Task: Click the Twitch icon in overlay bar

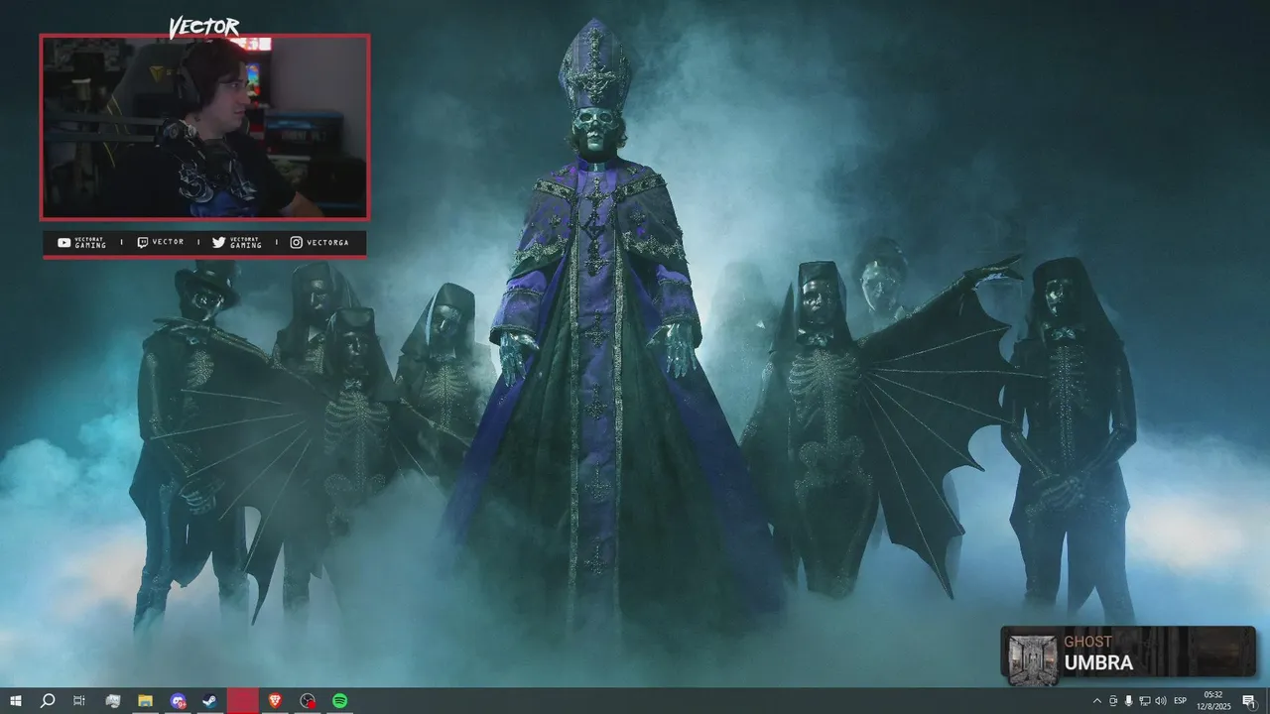Action: pyautogui.click(x=143, y=242)
